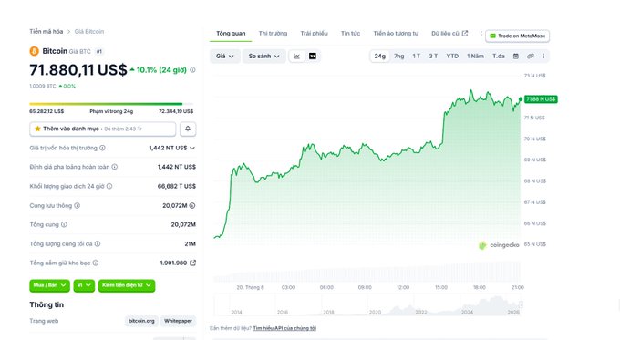Click the 72.344,19 US$ high value

[x=176, y=111]
